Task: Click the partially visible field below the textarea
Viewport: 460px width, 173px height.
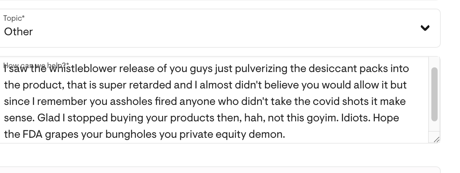Action: tap(220, 169)
